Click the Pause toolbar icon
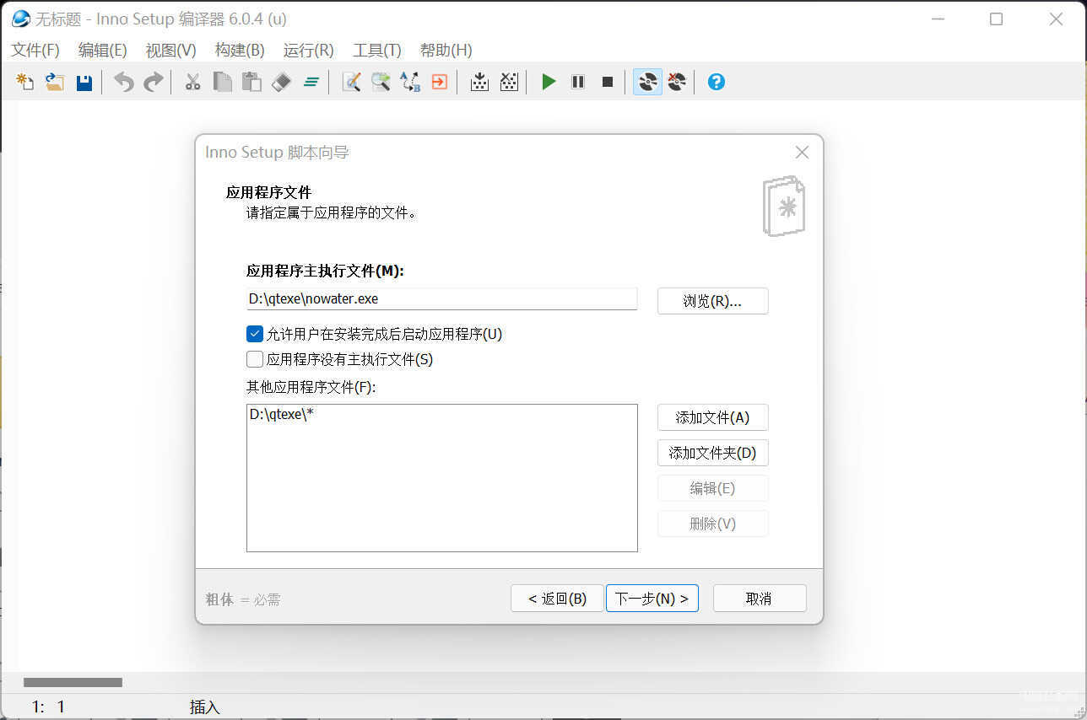 coord(578,82)
